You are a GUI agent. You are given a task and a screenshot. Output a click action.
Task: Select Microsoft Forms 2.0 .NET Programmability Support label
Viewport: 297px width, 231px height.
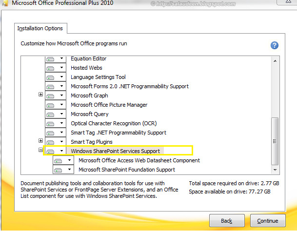tap(130, 86)
